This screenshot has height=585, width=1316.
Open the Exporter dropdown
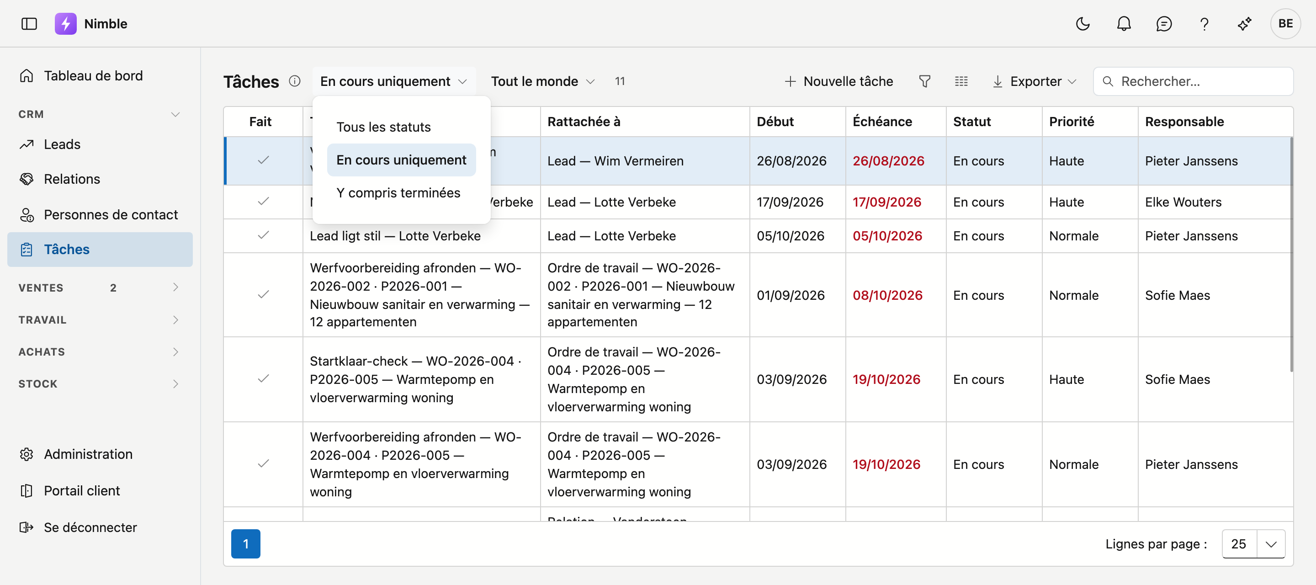point(1035,81)
